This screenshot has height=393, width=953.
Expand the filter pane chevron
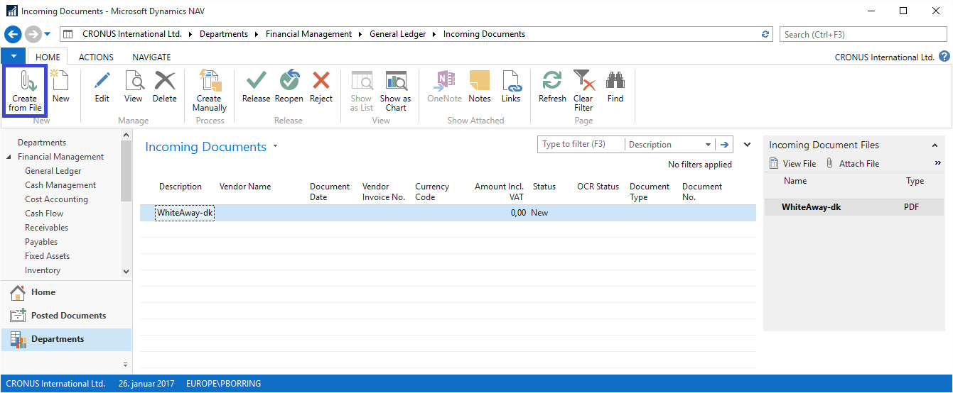747,145
